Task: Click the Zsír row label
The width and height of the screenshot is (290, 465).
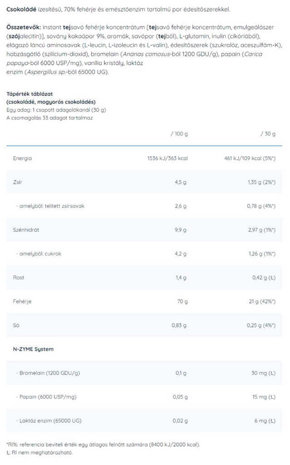Action: (x=18, y=182)
